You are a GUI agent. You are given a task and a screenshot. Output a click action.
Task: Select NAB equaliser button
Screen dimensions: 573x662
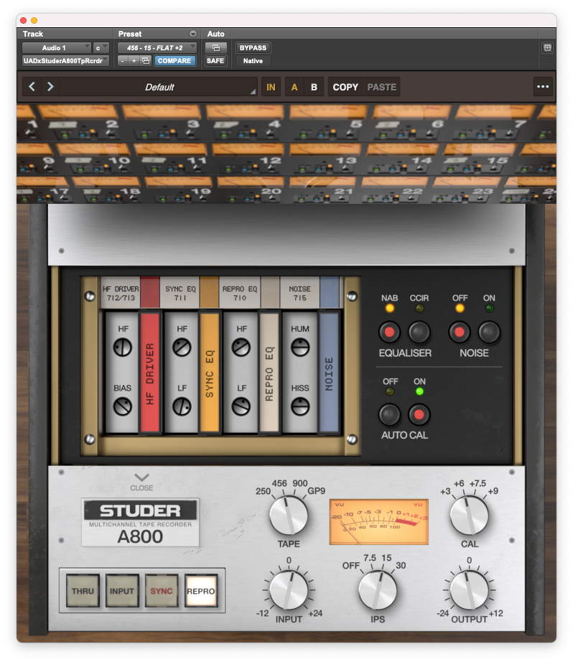click(x=389, y=332)
